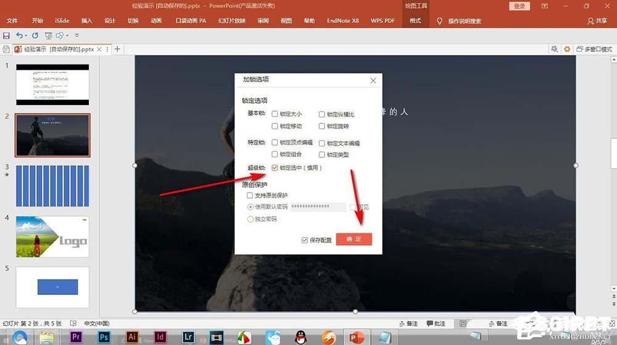Image resolution: width=617 pixels, height=345 pixels.
Task: Check the 锁定文本编辑 checkbox
Action: click(x=321, y=143)
